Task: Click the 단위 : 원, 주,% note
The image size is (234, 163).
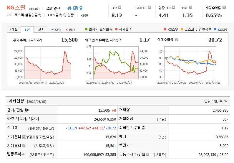Action: 215,101
